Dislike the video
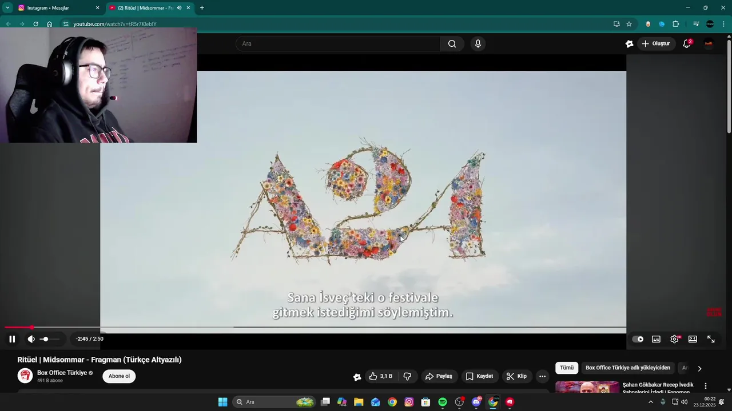Image resolution: width=732 pixels, height=411 pixels. (x=407, y=376)
